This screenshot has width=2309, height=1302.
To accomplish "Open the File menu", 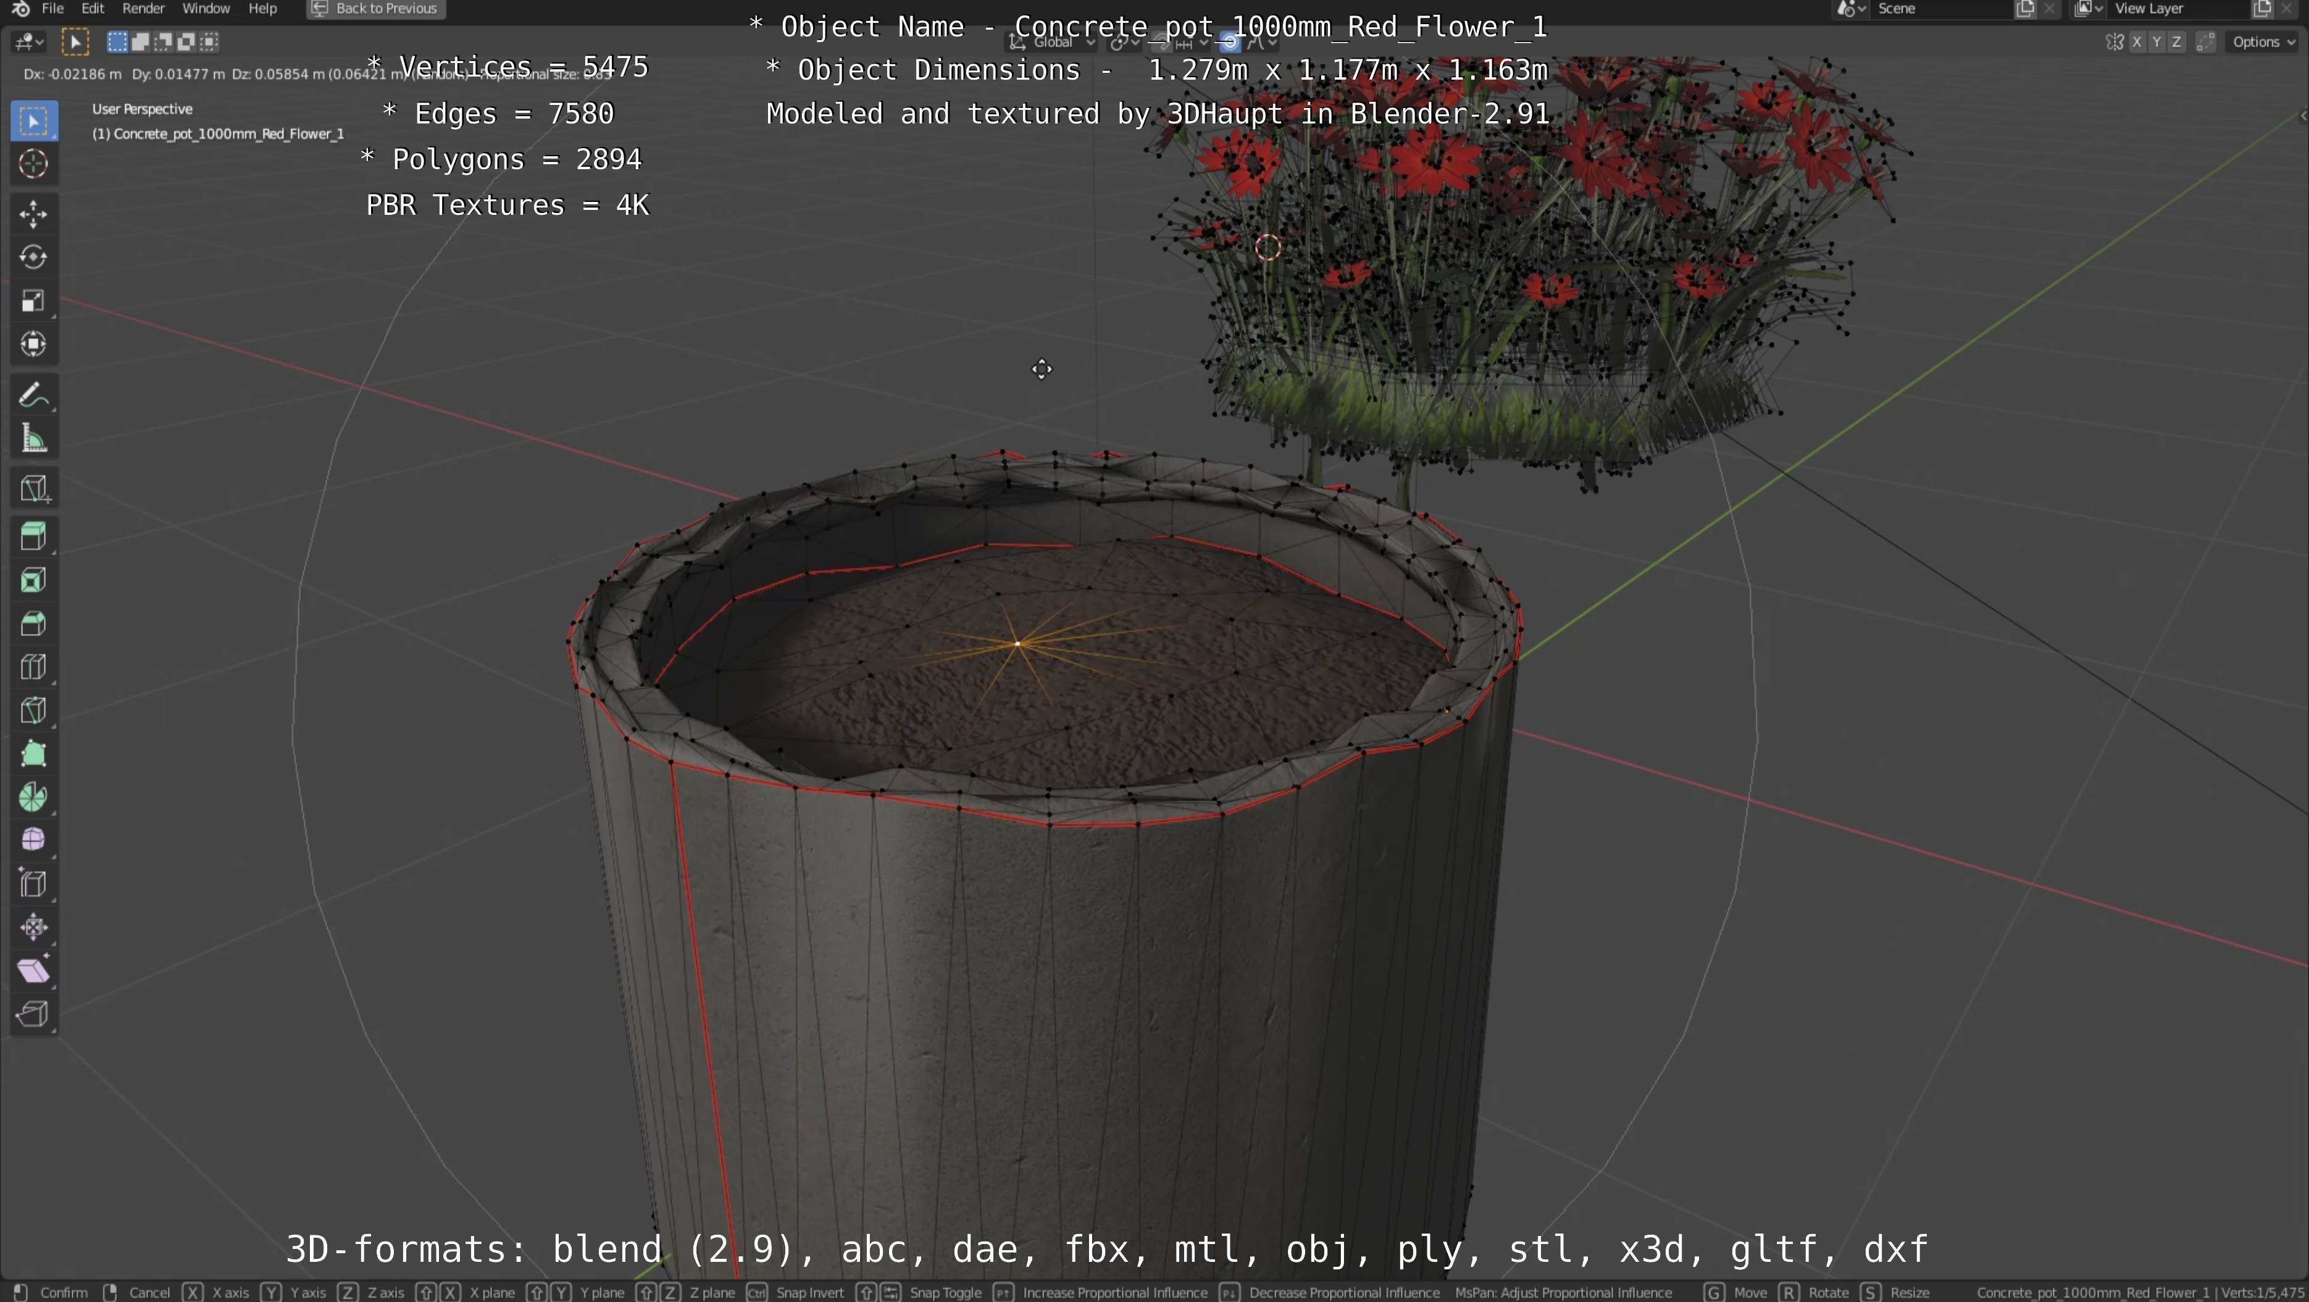I will [x=53, y=8].
